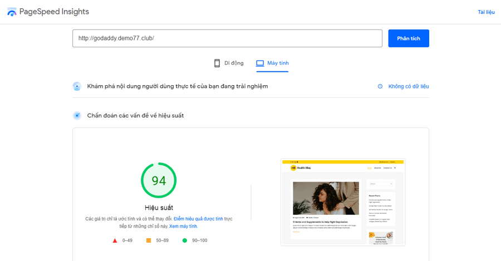Click the mobile phone icon
Screen dimensions: 501x261
(x=217, y=63)
